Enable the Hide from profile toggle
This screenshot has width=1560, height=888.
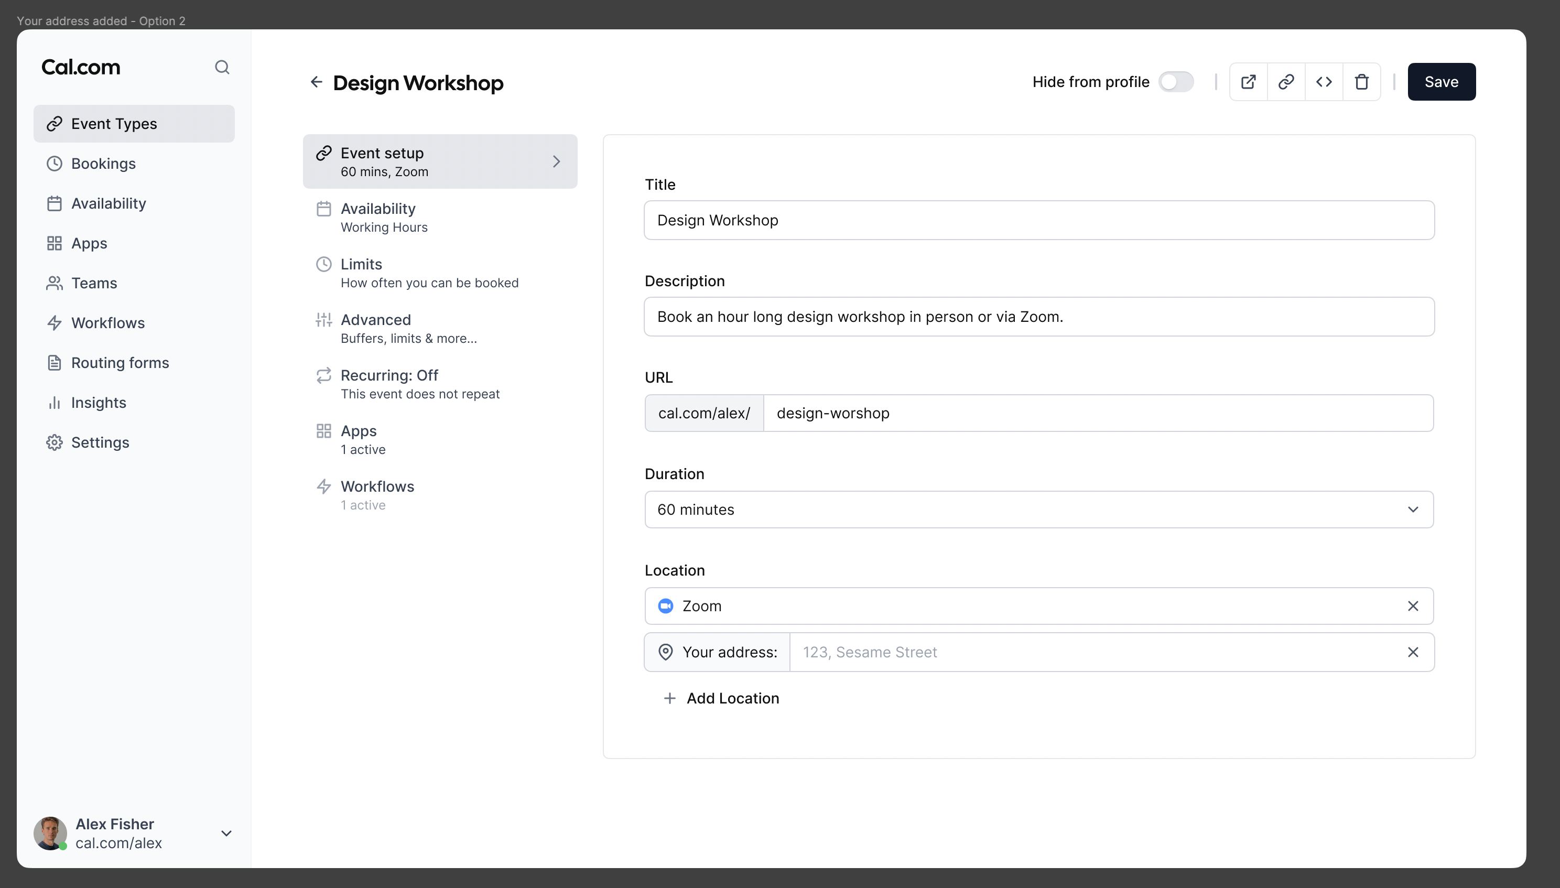point(1176,81)
